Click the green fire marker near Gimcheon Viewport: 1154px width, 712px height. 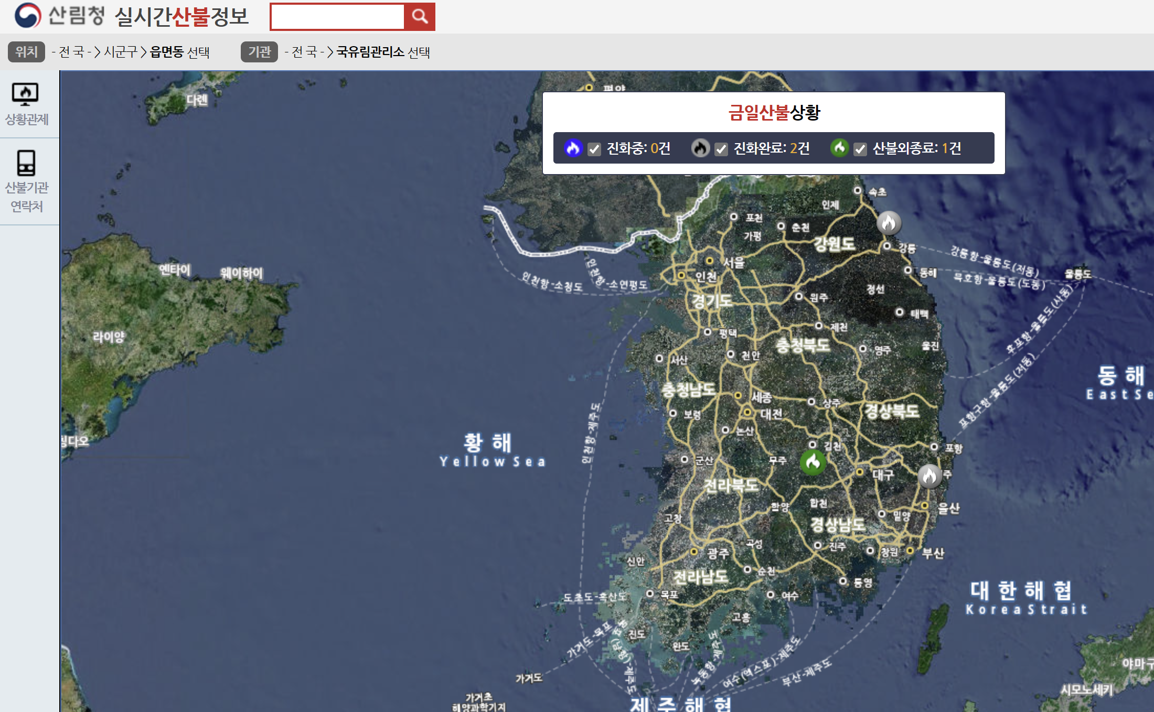[x=813, y=462]
